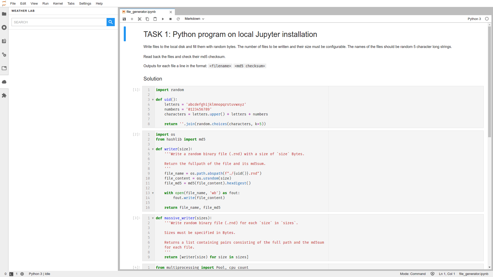
Task: Open the file browser folder icon in the sidebar
Action: point(4,14)
